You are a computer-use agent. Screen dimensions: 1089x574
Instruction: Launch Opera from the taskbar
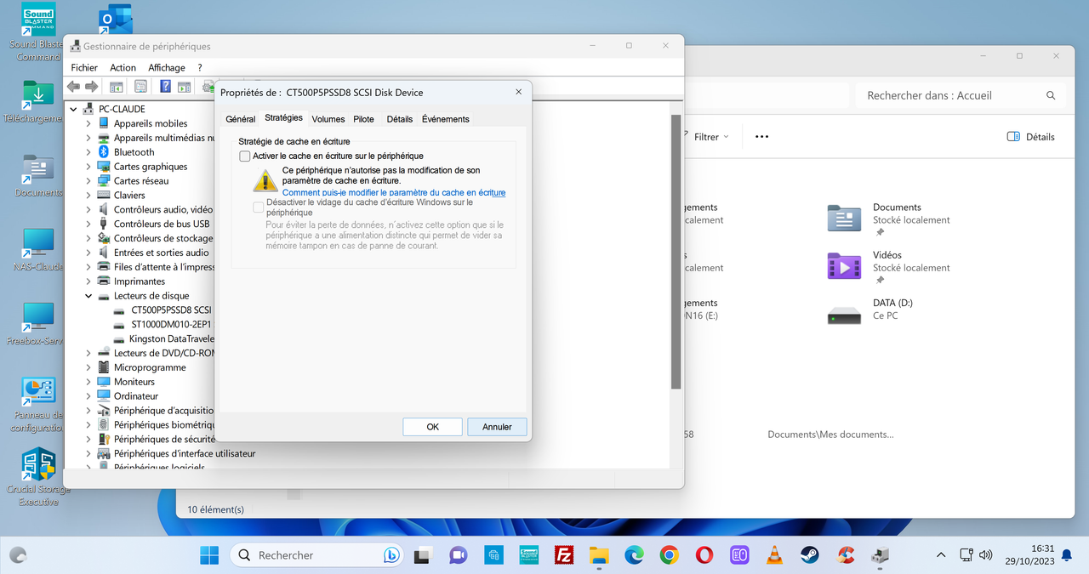[704, 555]
